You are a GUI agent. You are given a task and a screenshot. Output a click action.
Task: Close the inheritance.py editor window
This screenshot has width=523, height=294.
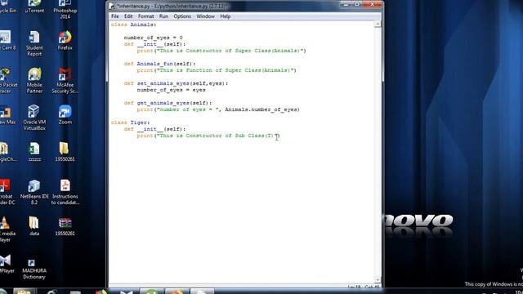tap(373, 4)
